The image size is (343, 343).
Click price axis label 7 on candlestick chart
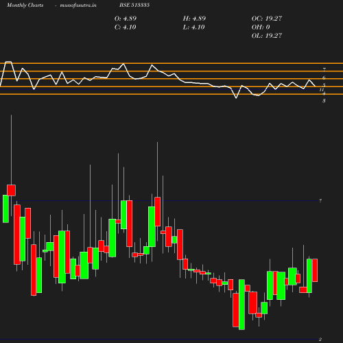tap(320, 201)
